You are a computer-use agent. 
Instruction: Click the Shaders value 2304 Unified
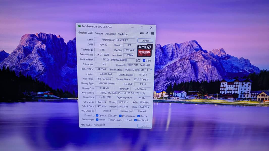[x=106, y=74]
